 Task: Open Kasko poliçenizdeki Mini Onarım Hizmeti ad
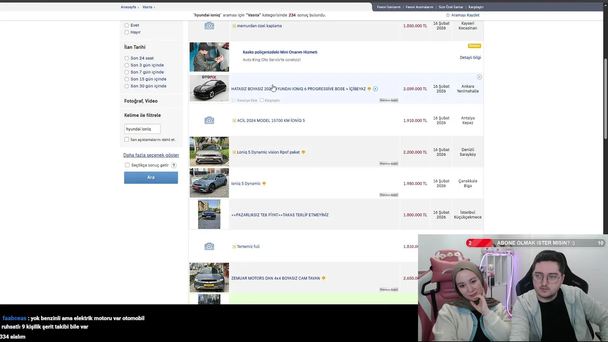[280, 52]
